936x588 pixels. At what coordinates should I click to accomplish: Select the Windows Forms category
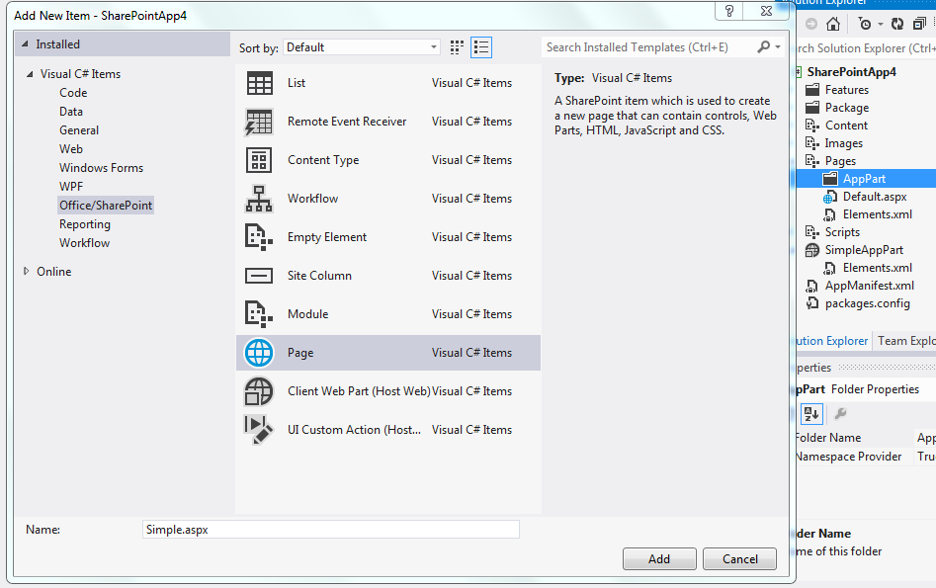pos(102,168)
